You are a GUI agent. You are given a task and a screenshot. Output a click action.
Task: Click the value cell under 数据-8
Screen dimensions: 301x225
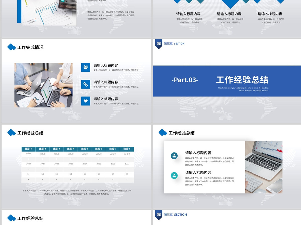pyautogui.click(x=127, y=154)
